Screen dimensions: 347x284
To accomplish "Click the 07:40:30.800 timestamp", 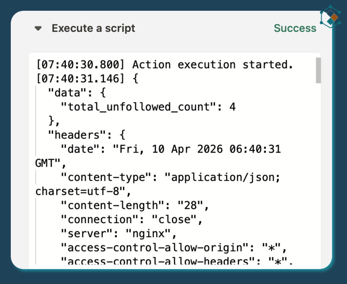I will (80, 65).
